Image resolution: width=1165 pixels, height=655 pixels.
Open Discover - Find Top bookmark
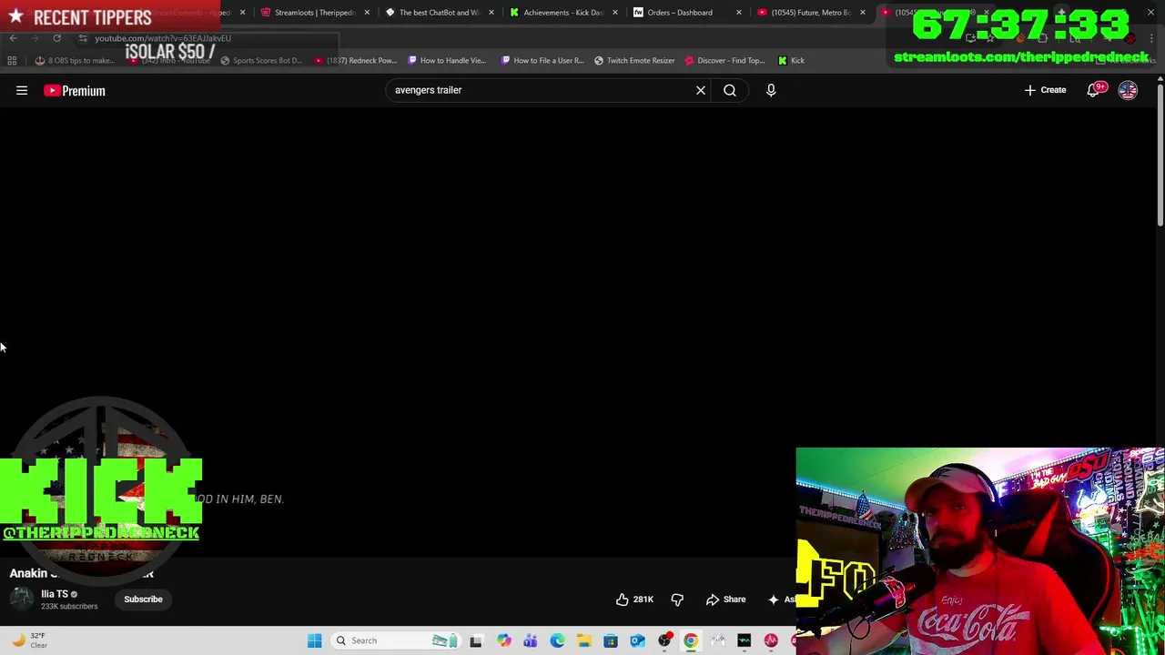pyautogui.click(x=724, y=60)
